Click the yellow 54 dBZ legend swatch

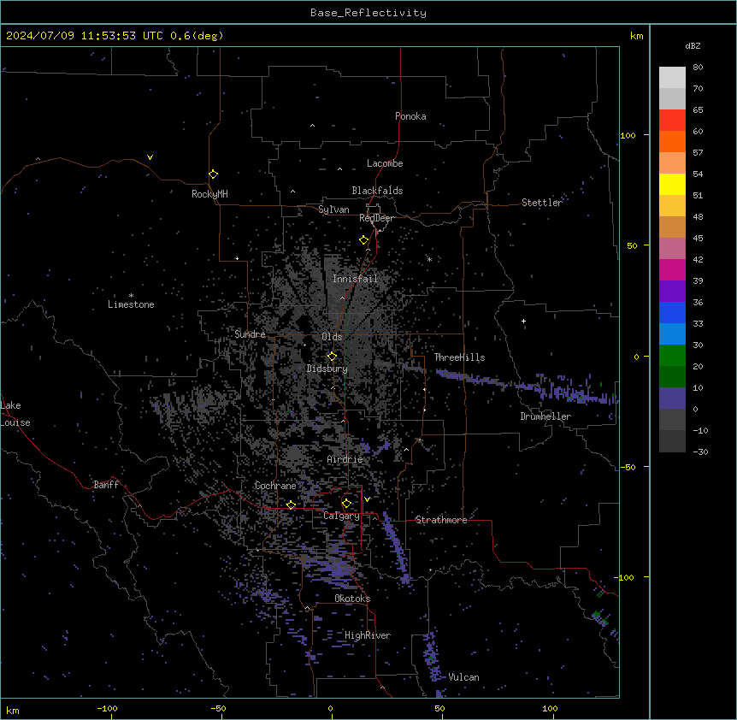coord(672,184)
